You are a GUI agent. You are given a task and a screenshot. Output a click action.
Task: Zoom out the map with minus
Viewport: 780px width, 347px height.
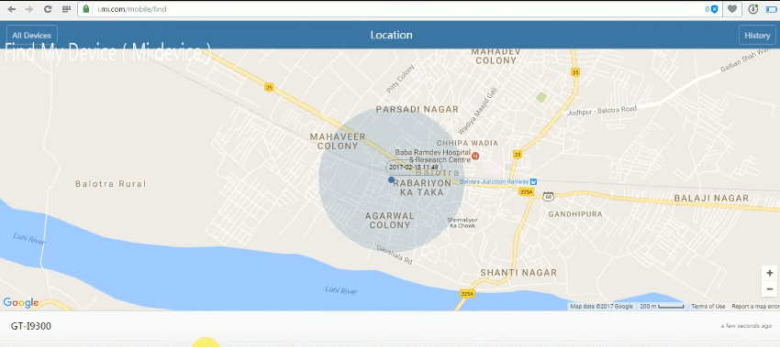pyautogui.click(x=770, y=289)
